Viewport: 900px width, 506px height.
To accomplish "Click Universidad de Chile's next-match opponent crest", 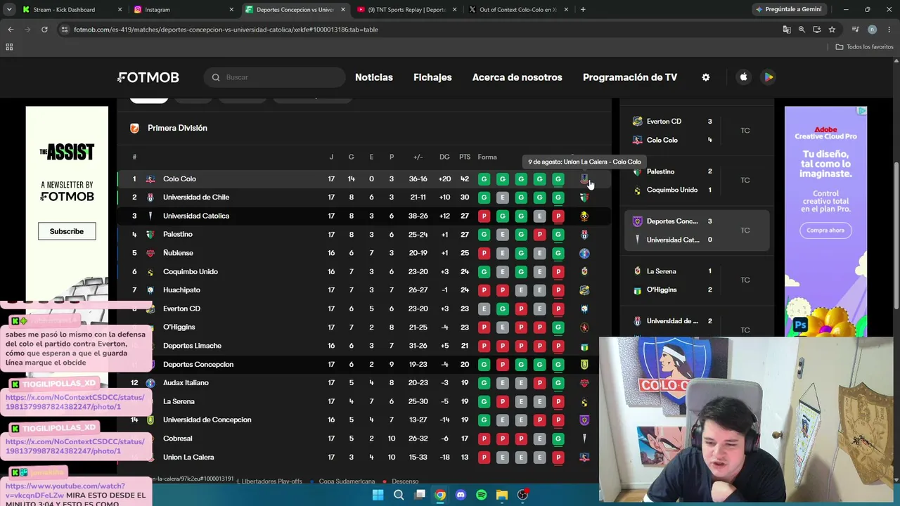I will pyautogui.click(x=584, y=197).
